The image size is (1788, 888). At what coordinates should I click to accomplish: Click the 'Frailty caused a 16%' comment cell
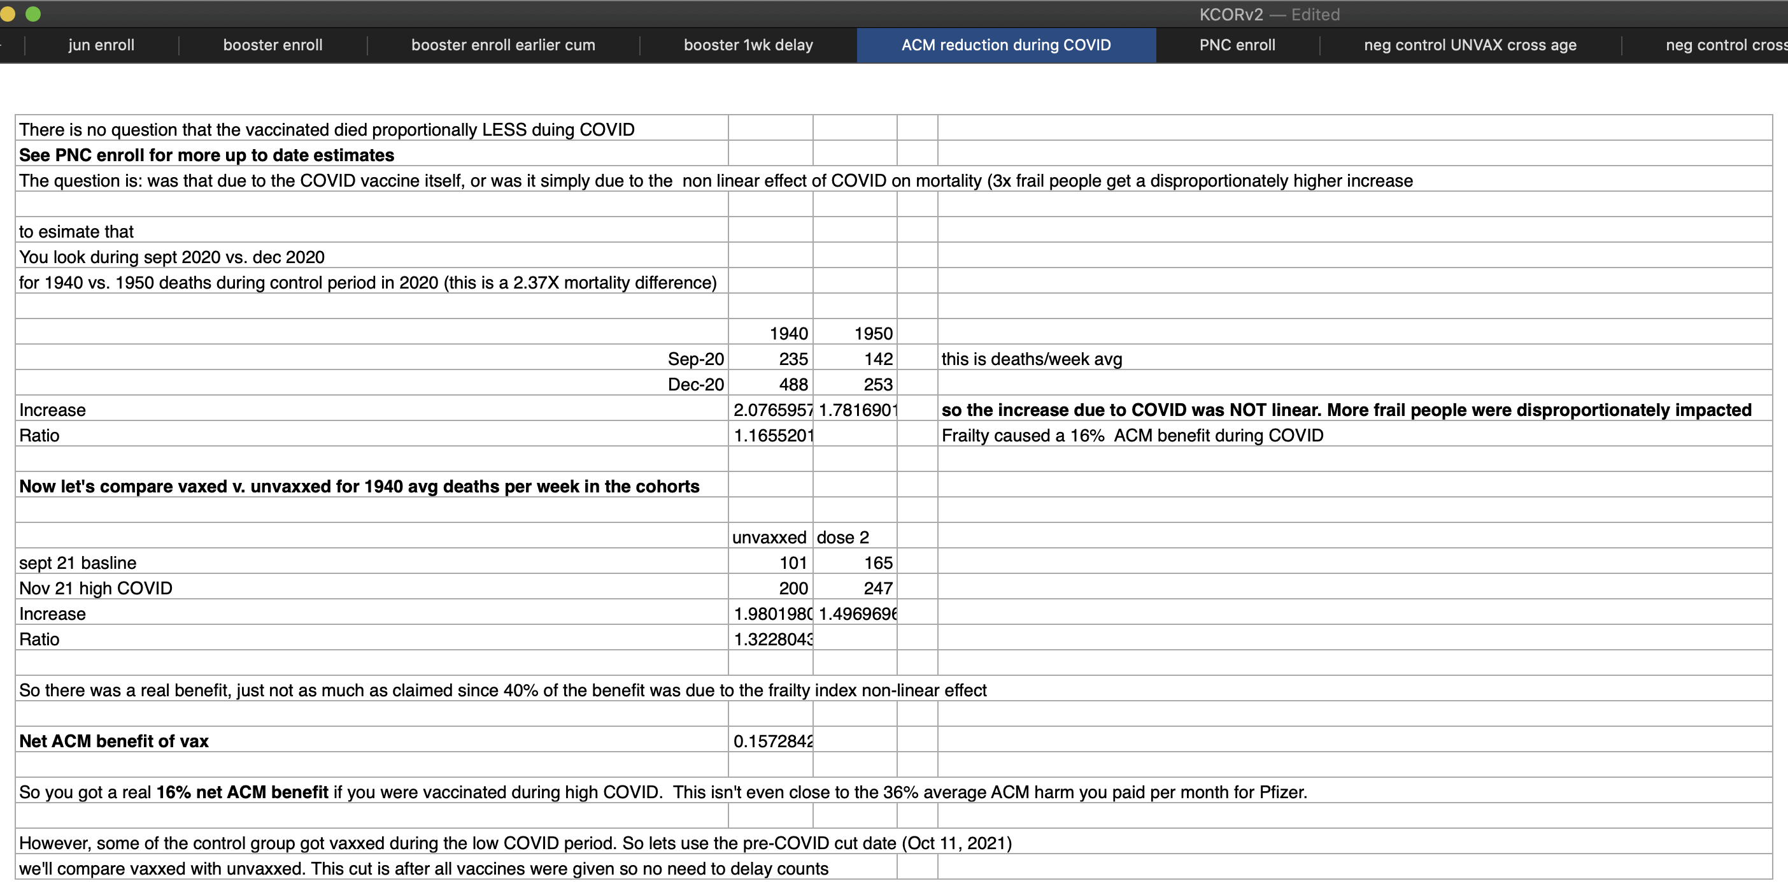click(x=1132, y=435)
